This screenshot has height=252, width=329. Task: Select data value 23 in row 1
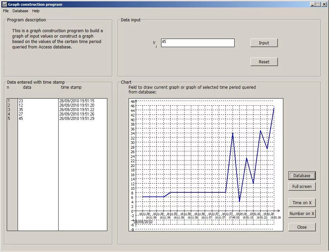click(x=21, y=101)
